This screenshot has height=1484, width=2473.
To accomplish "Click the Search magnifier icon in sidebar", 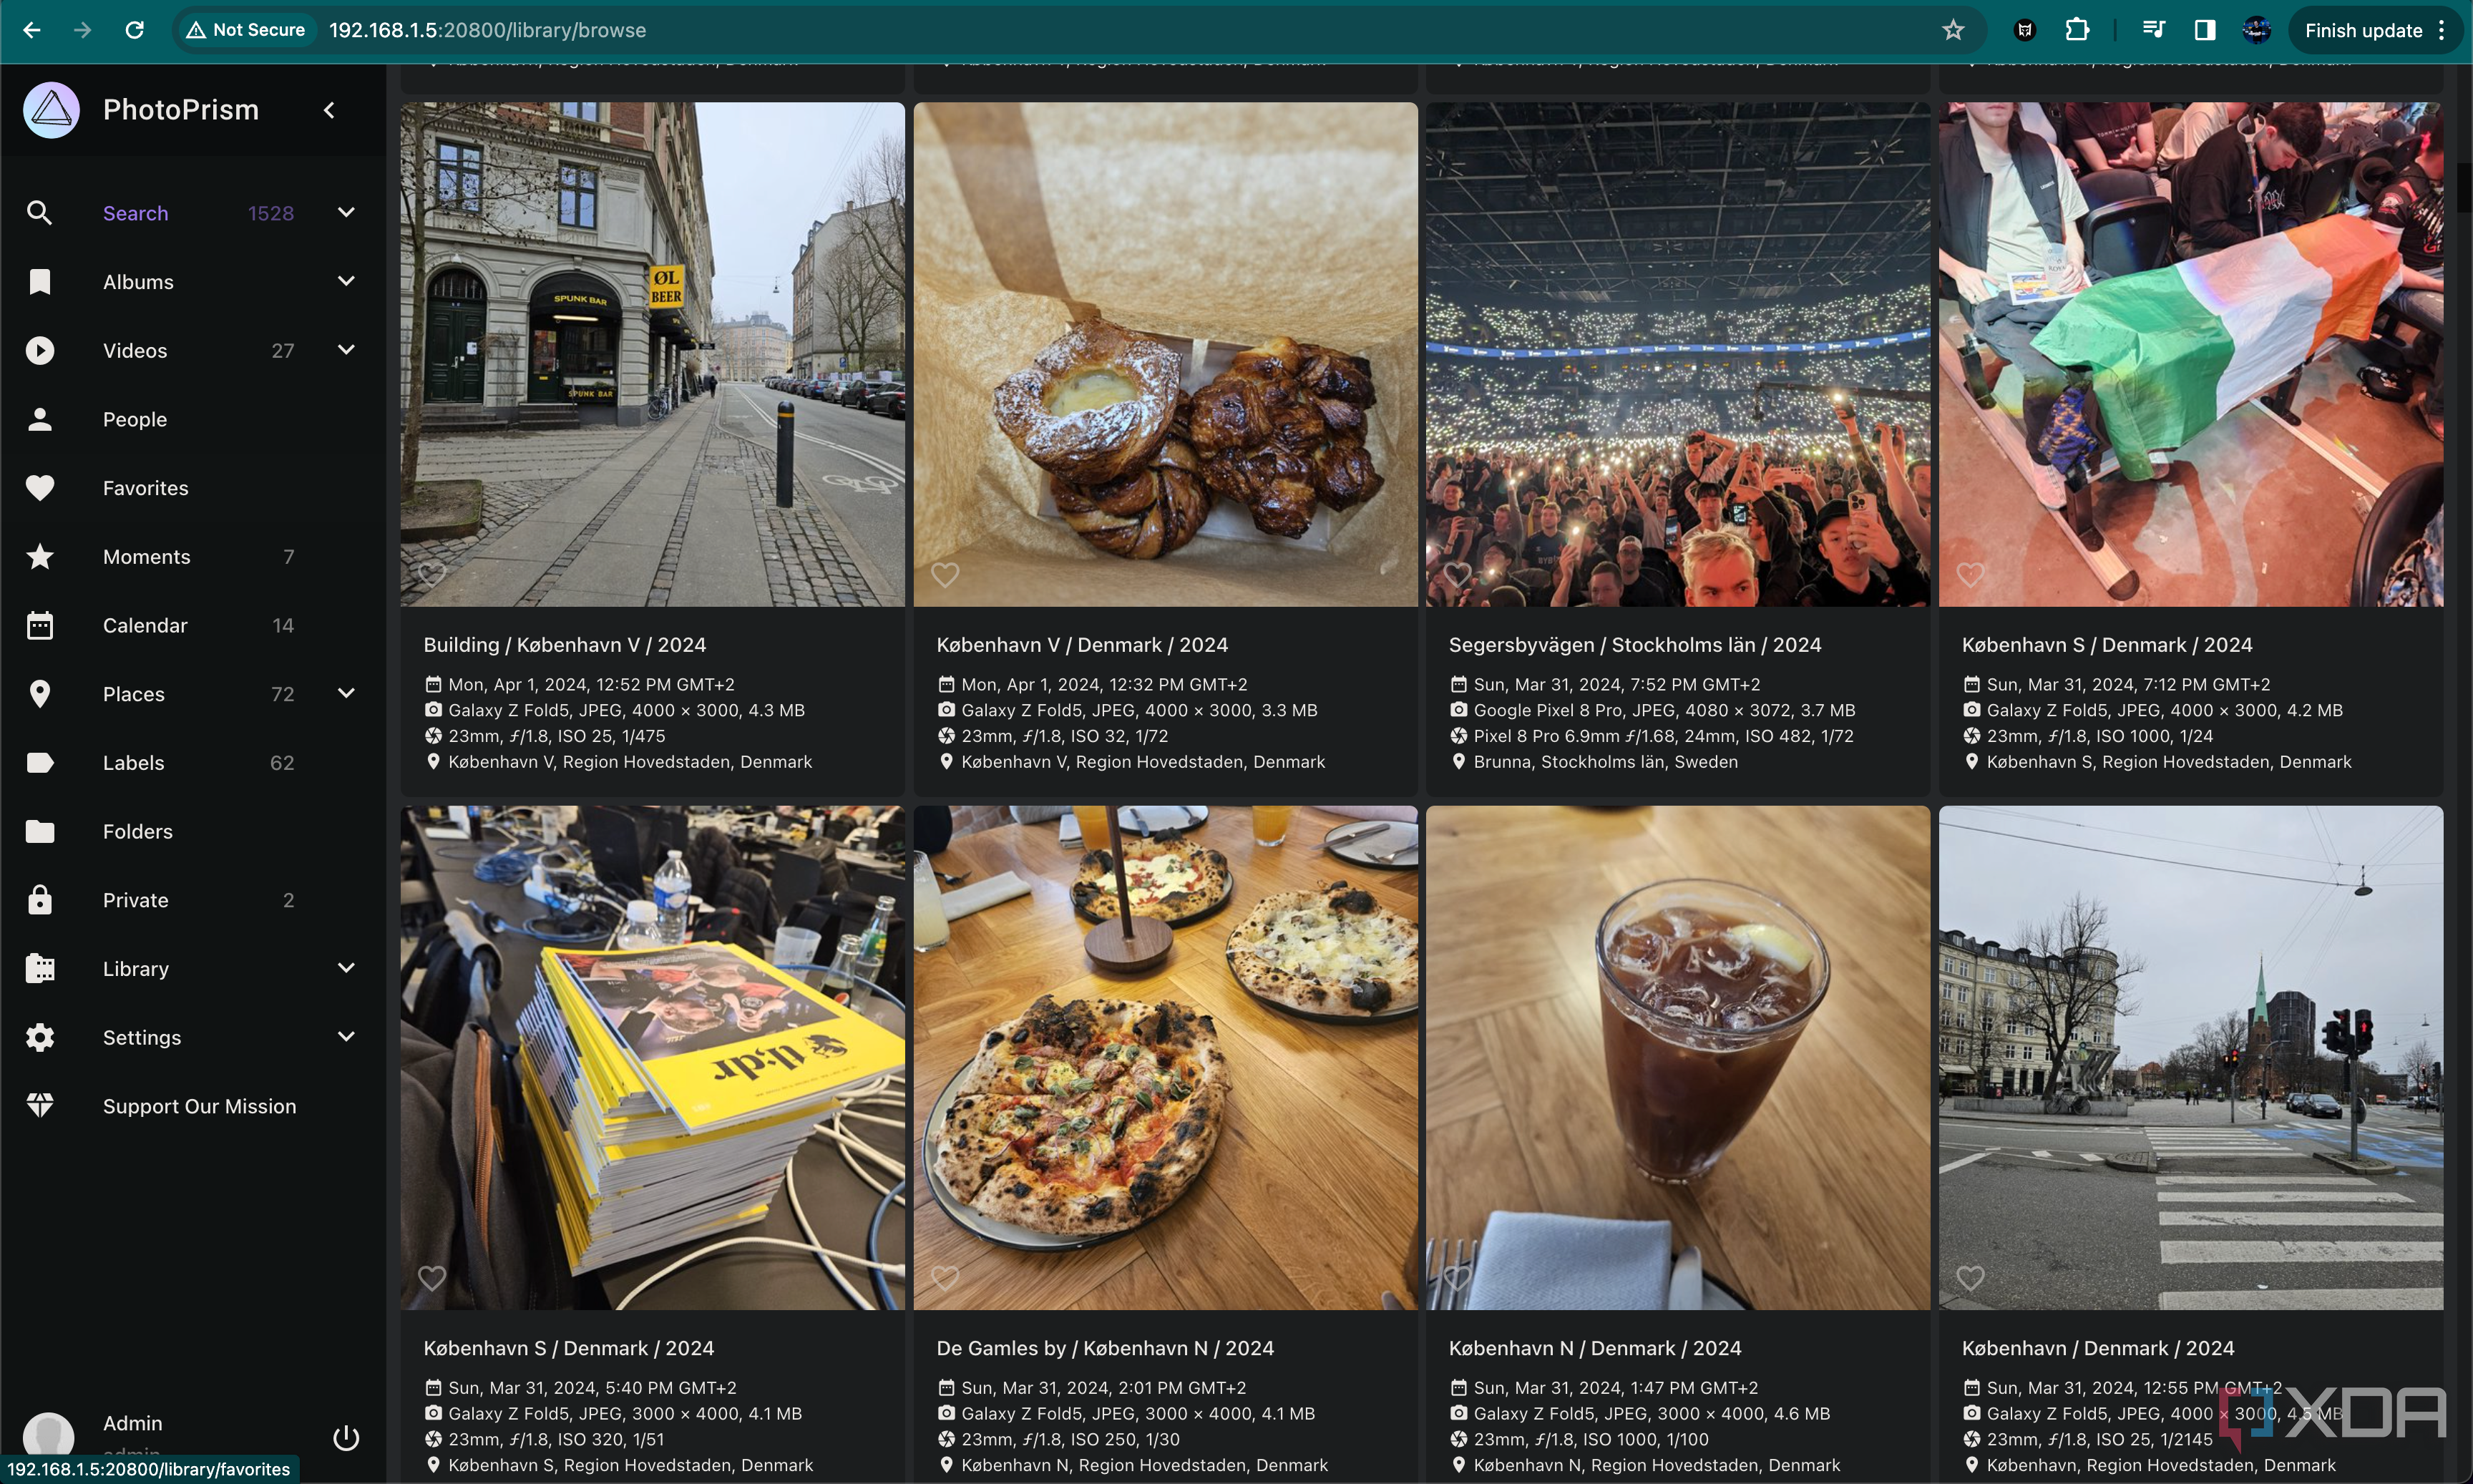I will tap(39, 213).
